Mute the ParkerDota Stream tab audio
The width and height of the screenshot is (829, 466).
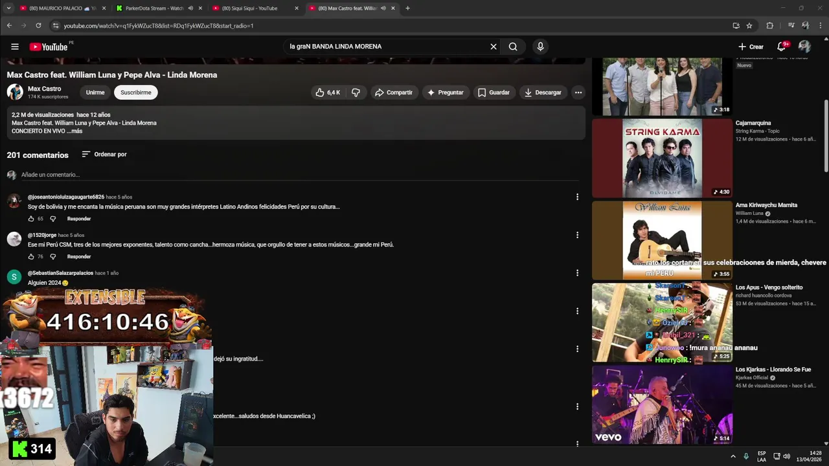click(x=190, y=8)
